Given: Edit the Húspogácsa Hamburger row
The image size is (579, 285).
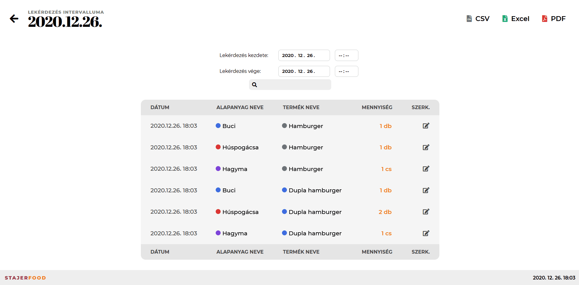Looking at the screenshot, I should 426,147.
